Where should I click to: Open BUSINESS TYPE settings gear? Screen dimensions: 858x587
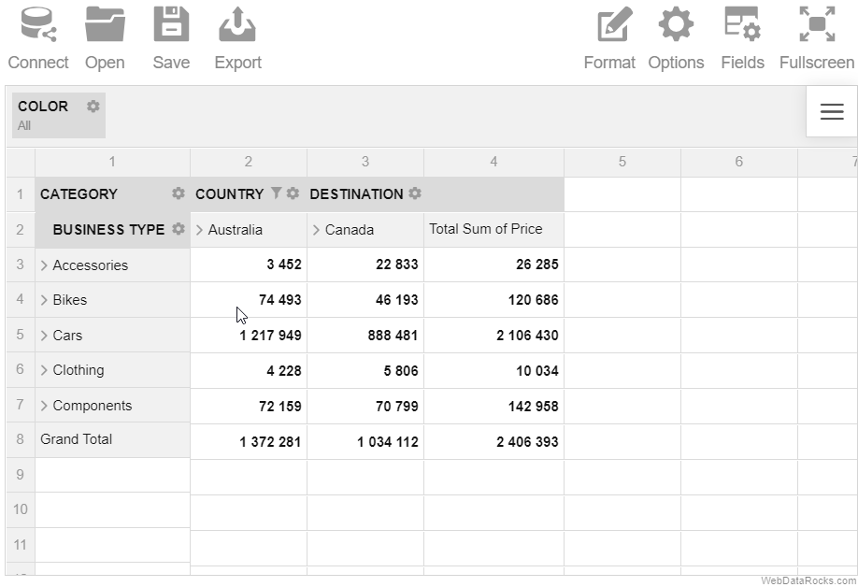(x=178, y=229)
